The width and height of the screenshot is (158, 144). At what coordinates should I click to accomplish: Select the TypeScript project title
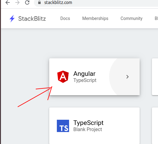click(88, 123)
